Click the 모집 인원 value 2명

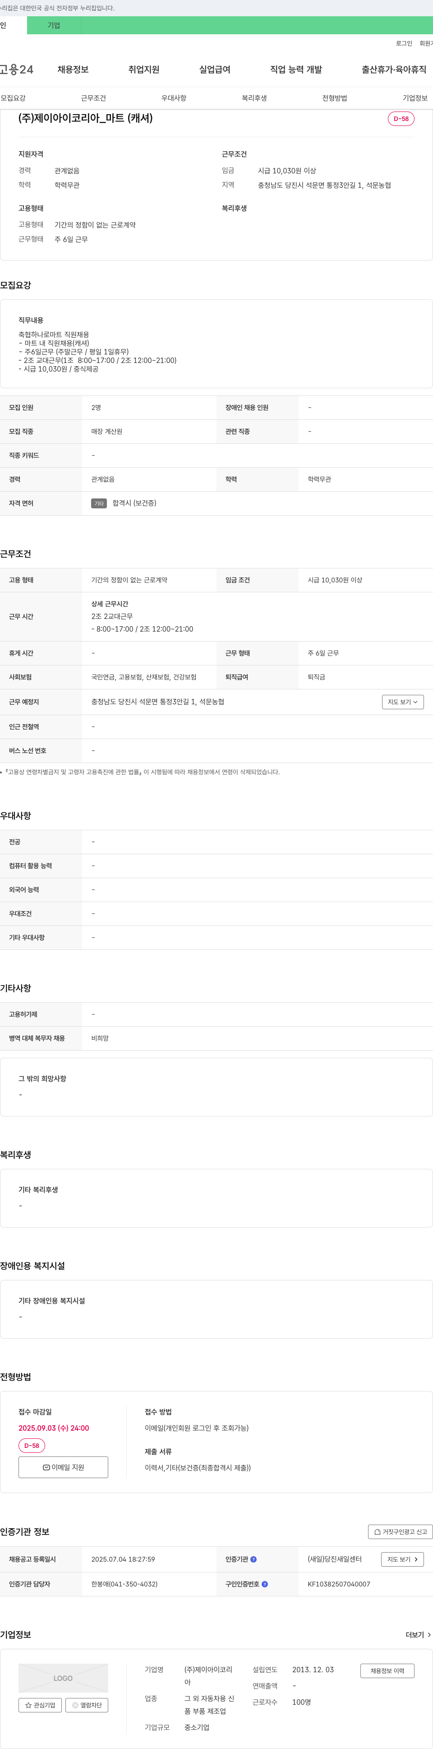96,408
